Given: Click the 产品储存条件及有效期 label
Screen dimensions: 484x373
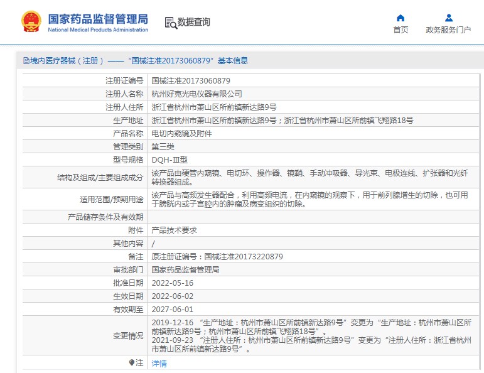Looking at the screenshot, I should pyautogui.click(x=105, y=217).
